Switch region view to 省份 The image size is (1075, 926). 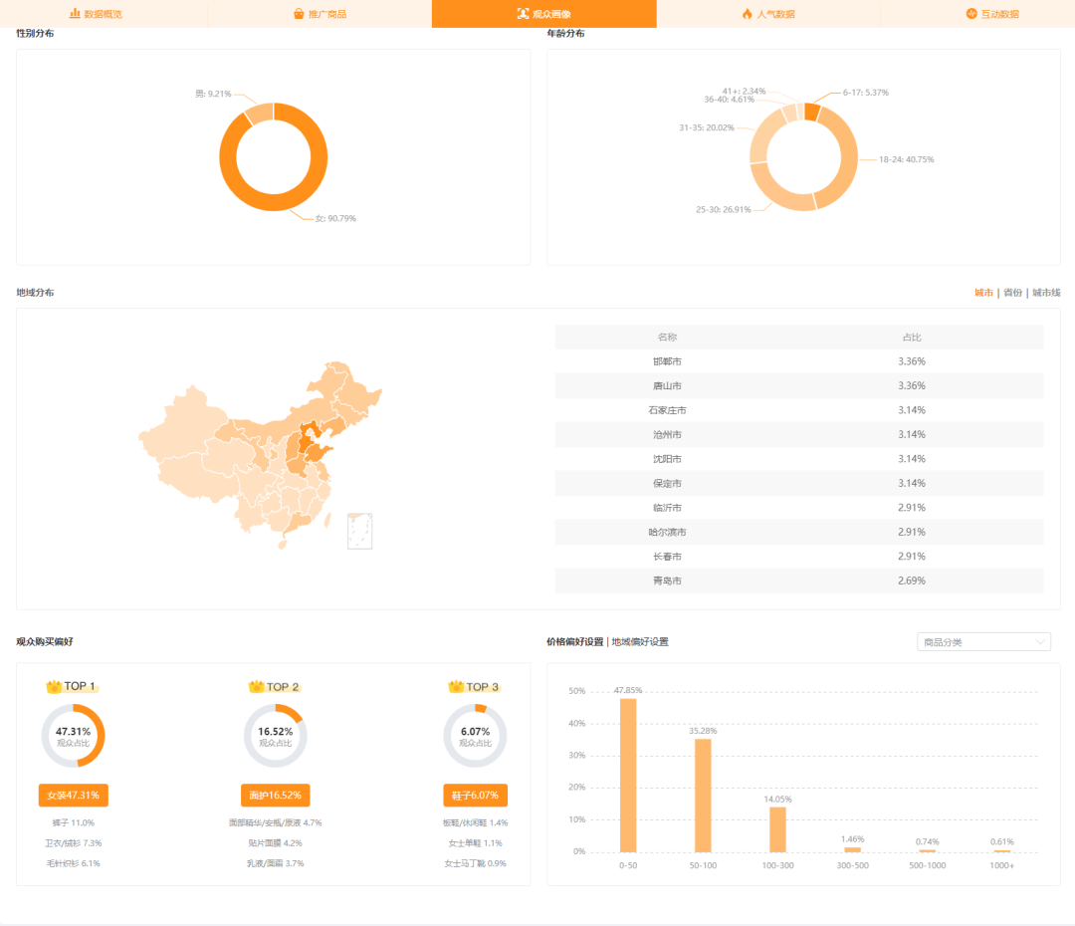tap(1012, 293)
